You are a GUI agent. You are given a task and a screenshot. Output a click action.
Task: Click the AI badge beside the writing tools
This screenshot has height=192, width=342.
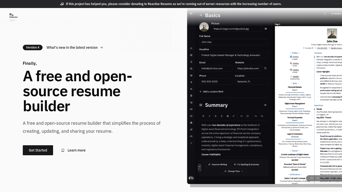[200, 168]
